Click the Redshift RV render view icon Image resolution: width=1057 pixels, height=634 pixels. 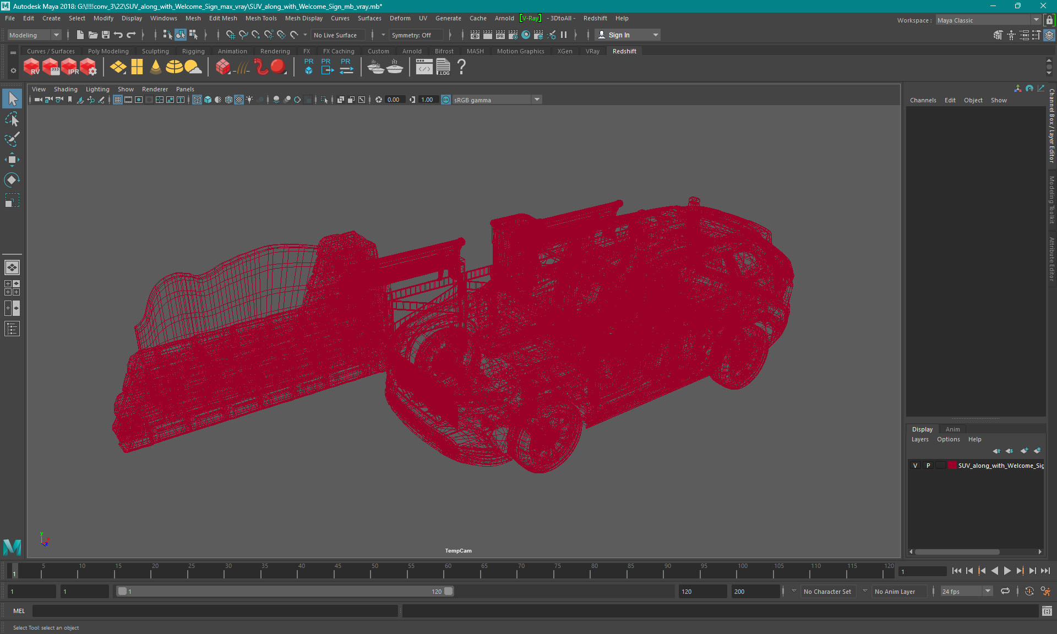click(31, 67)
